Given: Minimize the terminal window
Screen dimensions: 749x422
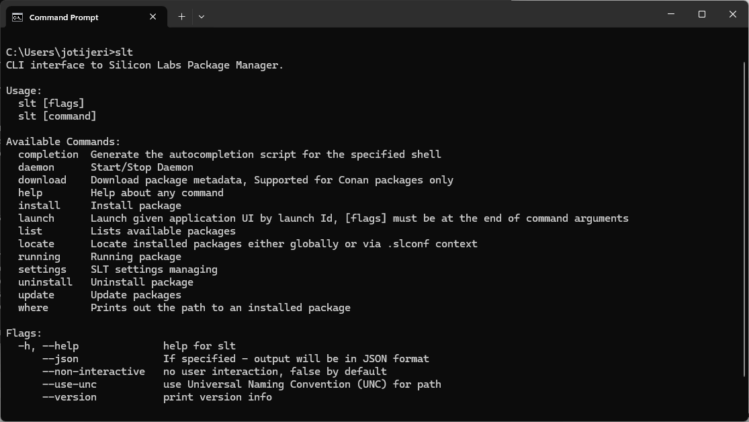Looking at the screenshot, I should (671, 14).
